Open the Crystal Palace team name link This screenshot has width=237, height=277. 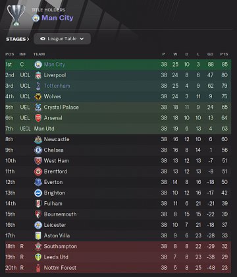pyautogui.click(x=61, y=108)
